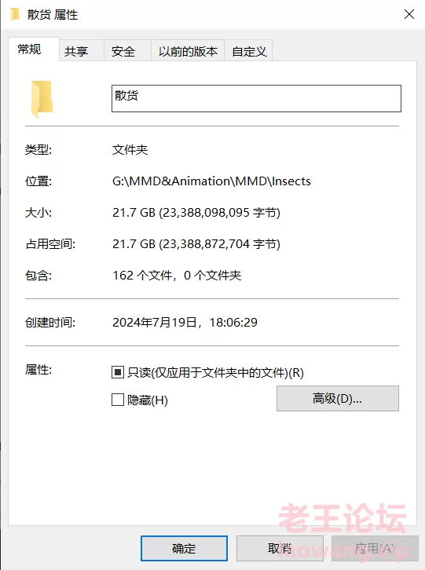Toggle the 只读 read-only checkbox
The width and height of the screenshot is (425, 570).
(118, 372)
